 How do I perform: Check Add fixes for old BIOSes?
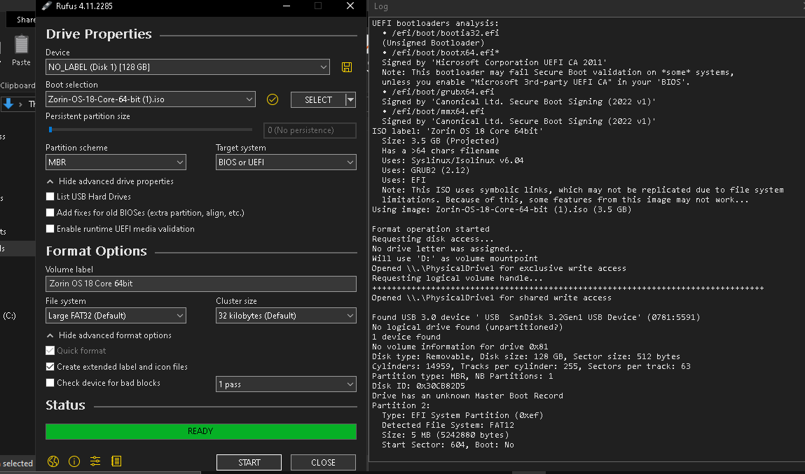click(x=50, y=213)
